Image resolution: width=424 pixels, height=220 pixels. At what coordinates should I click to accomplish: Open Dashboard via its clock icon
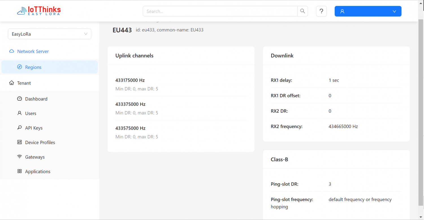coord(19,98)
